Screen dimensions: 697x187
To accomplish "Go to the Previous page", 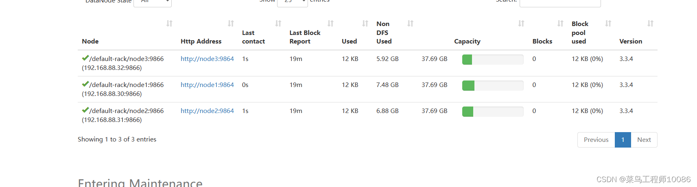I will [x=596, y=140].
